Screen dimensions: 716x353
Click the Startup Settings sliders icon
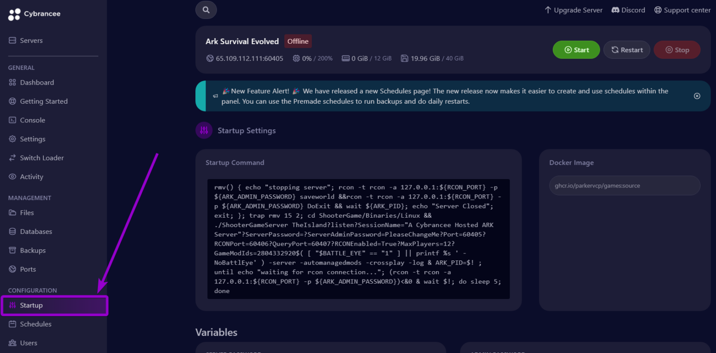(204, 131)
